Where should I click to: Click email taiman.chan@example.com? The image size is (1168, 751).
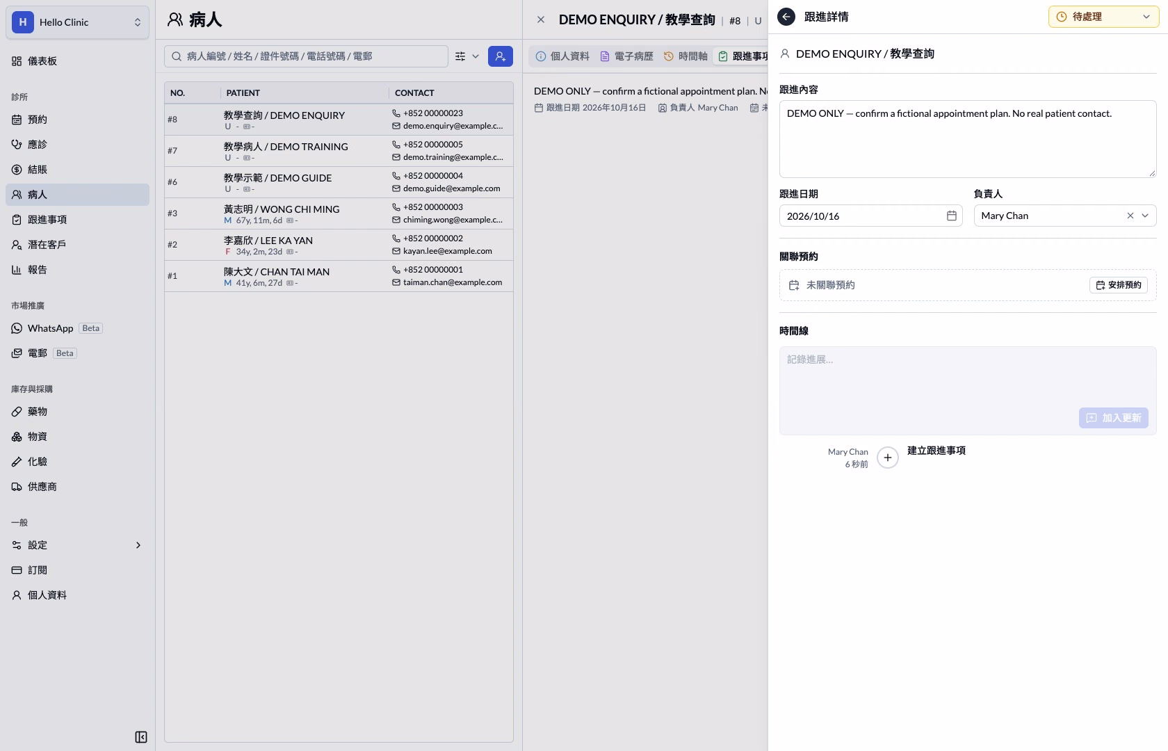[x=453, y=282]
